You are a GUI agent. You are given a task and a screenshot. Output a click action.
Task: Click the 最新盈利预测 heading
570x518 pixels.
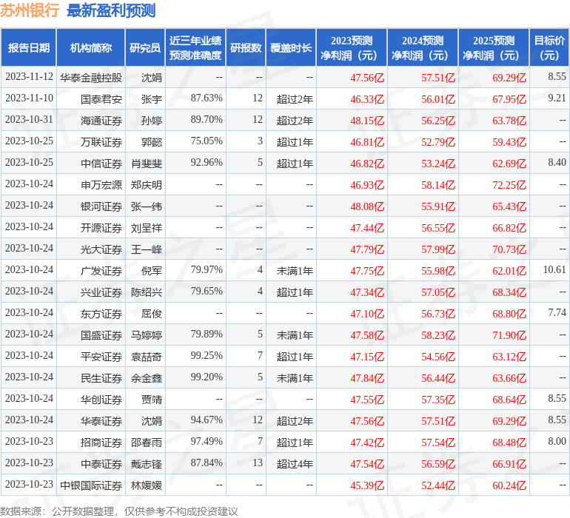point(111,10)
